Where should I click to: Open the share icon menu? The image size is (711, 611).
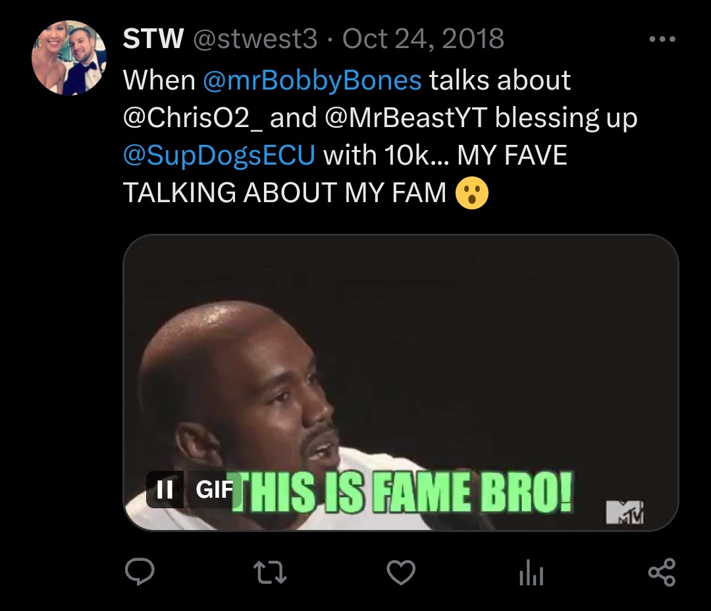coord(662,572)
